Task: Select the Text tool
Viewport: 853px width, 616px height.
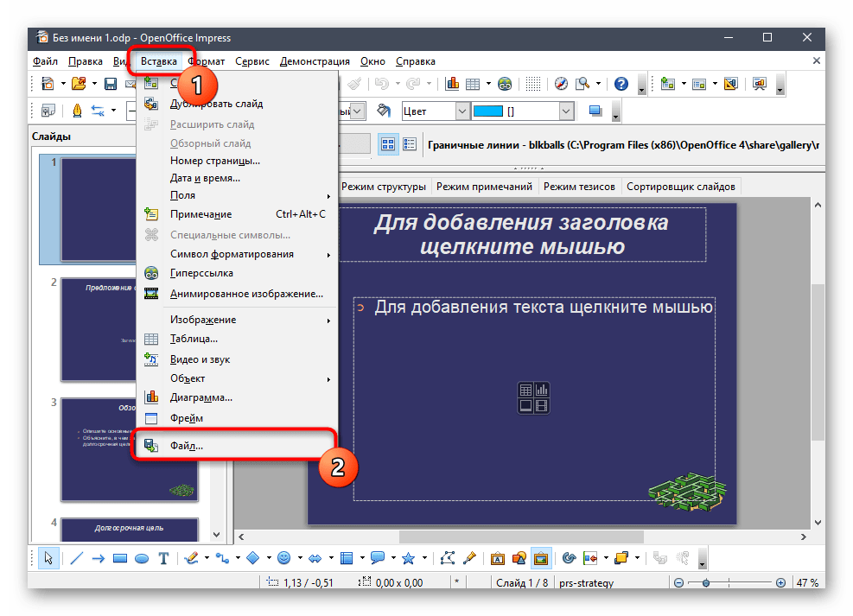Action: [163, 558]
